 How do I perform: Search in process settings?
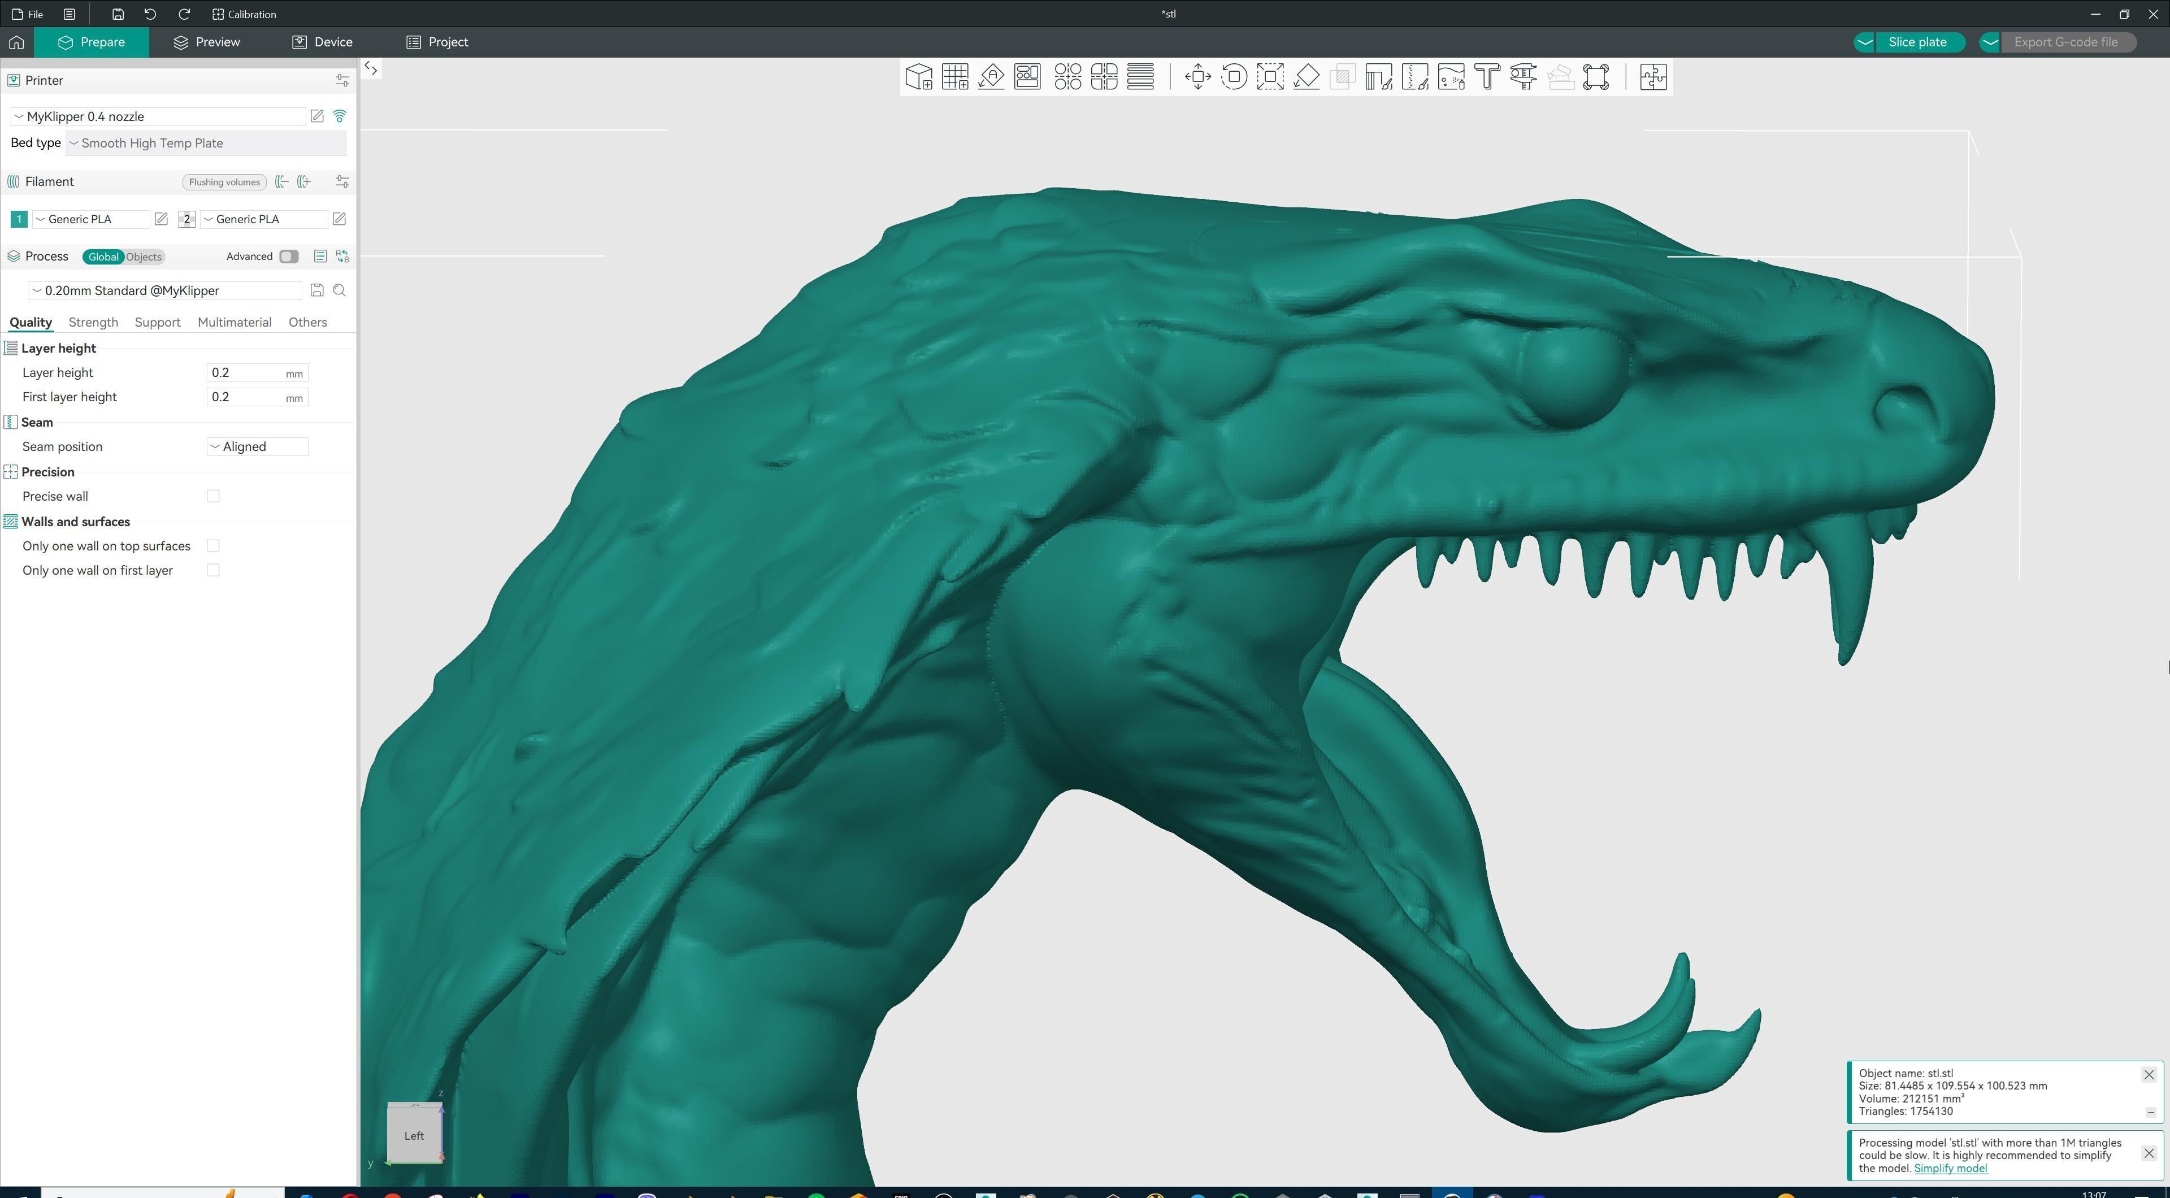[340, 290]
